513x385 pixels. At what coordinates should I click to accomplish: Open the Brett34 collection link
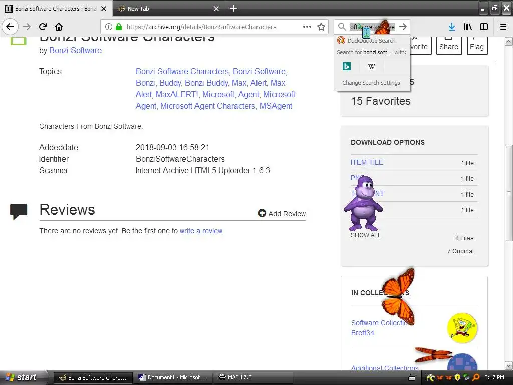point(363,333)
